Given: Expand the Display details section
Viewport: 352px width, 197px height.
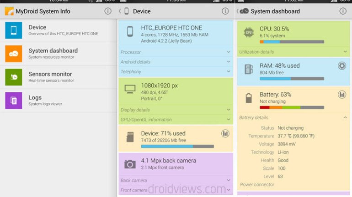Looking at the screenshot, I should (176, 110).
